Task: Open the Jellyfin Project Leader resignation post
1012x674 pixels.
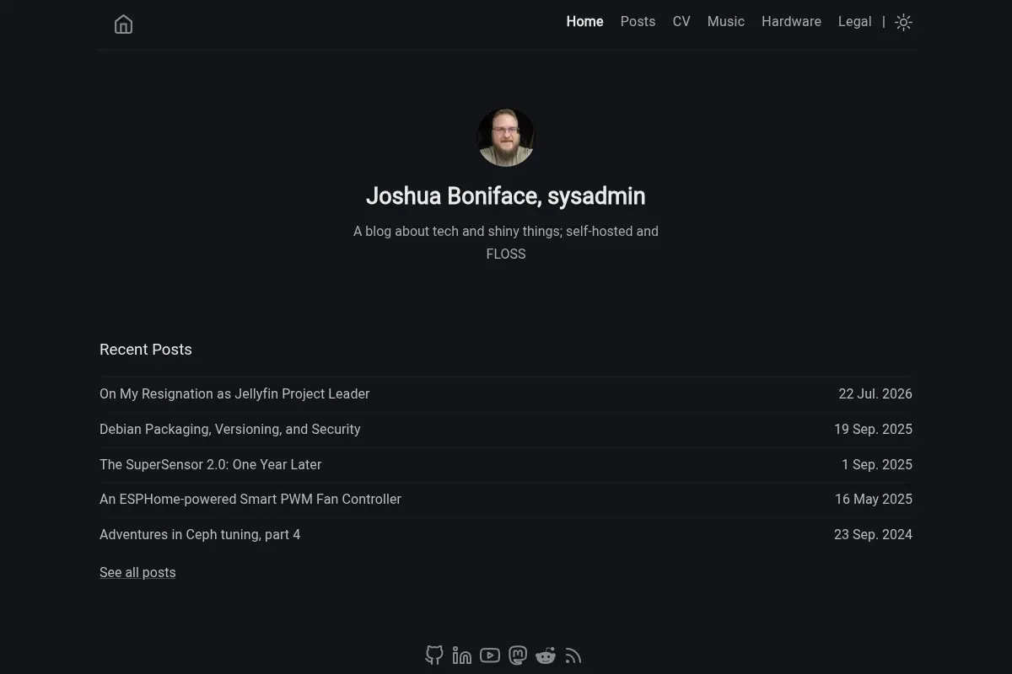Action: pos(234,393)
